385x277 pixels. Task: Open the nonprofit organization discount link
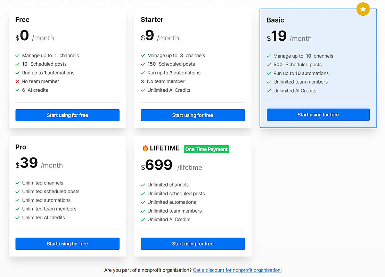(237, 270)
